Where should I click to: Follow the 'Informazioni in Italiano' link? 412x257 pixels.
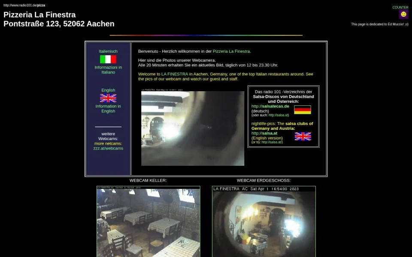[108, 70]
